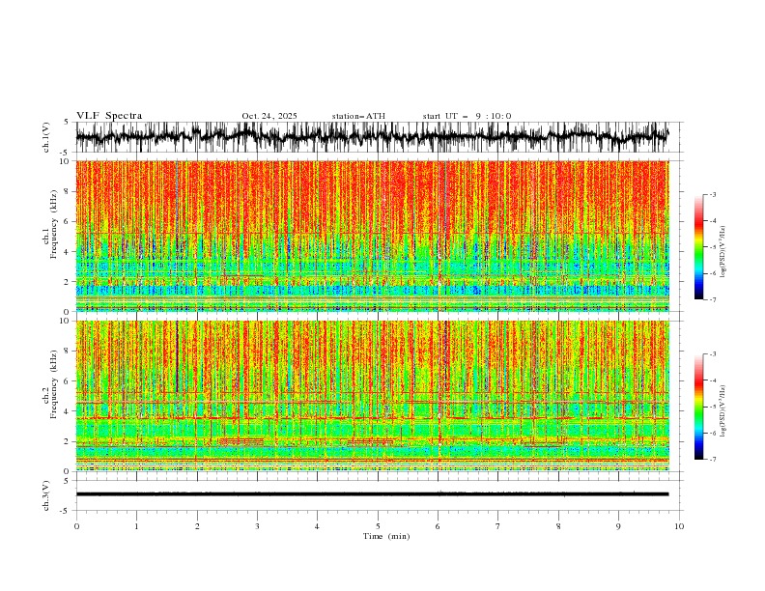Click the '8' kHz tick on ch.1 spectrogram axis
This screenshot has height=591, width=765.
point(68,191)
